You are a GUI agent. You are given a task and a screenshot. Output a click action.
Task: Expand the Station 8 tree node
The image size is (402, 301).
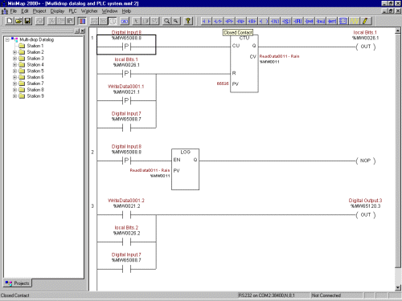(14, 90)
